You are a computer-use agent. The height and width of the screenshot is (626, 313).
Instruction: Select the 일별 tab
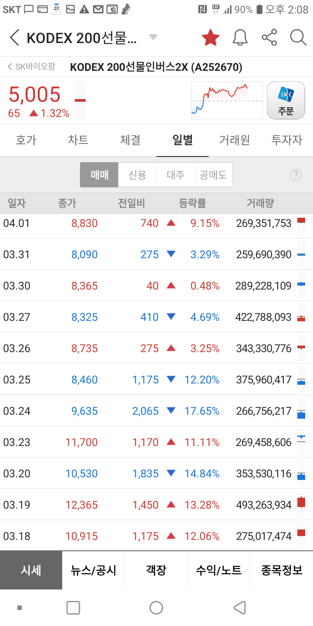tap(183, 140)
